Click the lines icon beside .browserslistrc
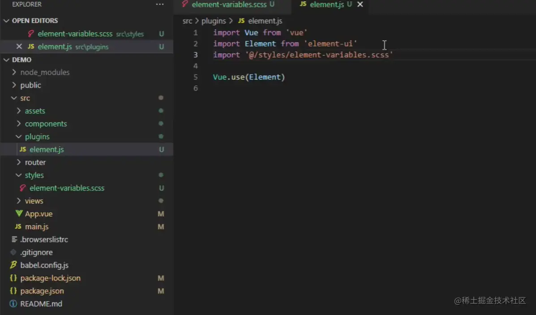Viewport: 536px width, 315px height. tap(14, 239)
